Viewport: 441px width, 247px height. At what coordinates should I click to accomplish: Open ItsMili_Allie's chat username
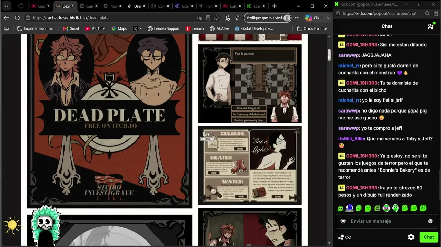351,139
